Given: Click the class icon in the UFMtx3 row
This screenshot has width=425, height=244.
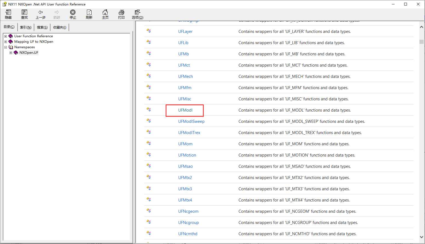Looking at the screenshot, I should tap(149, 188).
